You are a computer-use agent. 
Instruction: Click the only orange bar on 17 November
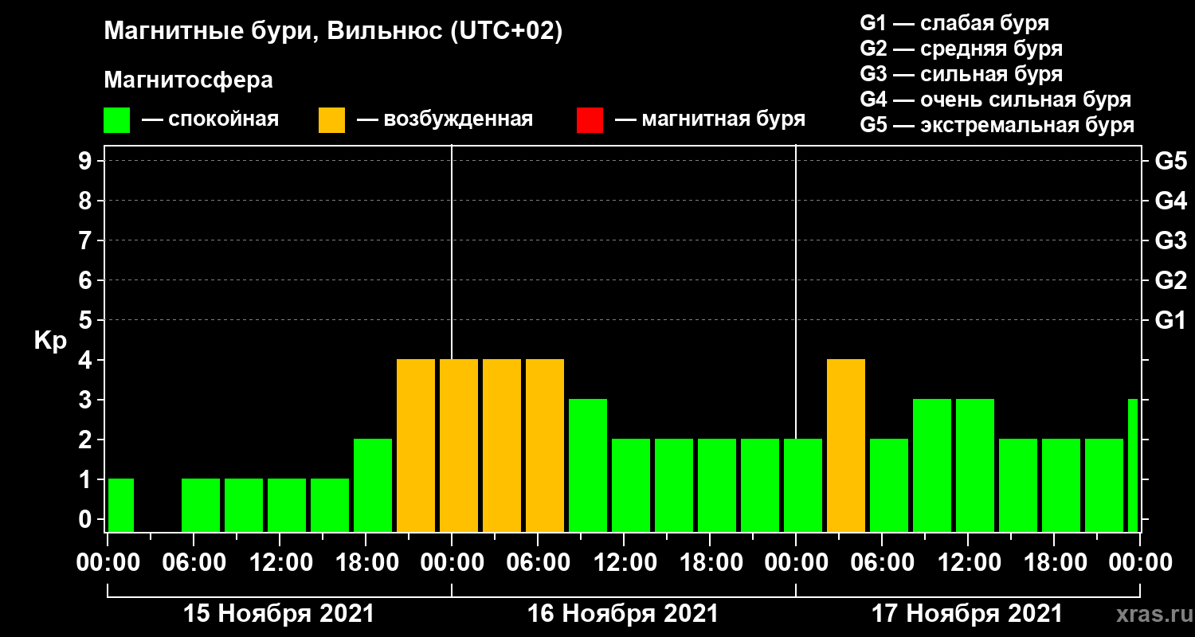click(x=846, y=445)
